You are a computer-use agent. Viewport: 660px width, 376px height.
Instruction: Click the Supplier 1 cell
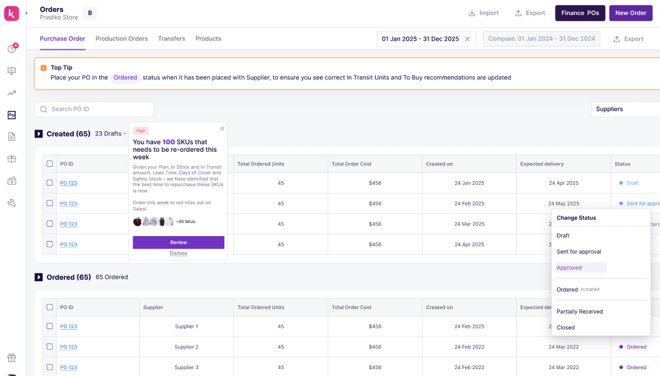(x=186, y=327)
